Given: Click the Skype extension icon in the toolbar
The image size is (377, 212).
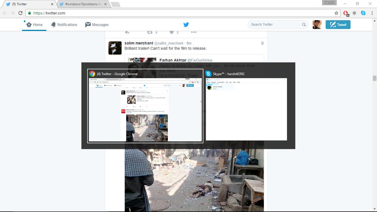Looking at the screenshot, I should (363, 13).
